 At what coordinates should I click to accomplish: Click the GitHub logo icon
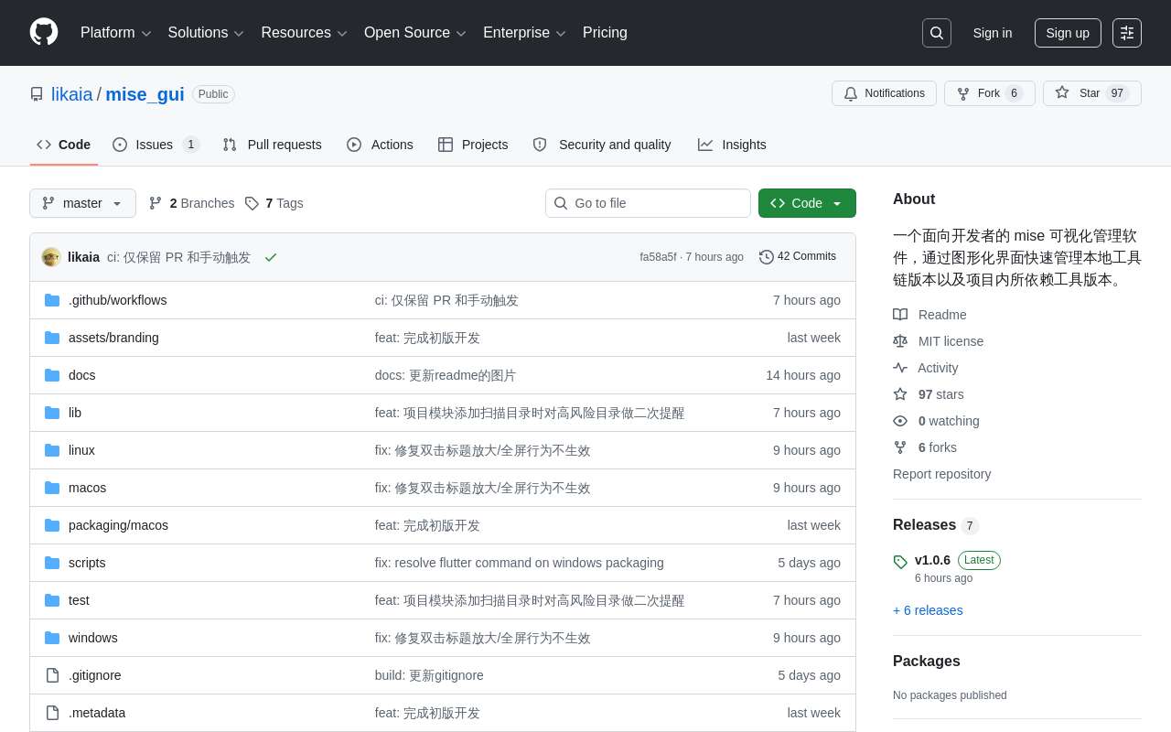[x=44, y=32]
